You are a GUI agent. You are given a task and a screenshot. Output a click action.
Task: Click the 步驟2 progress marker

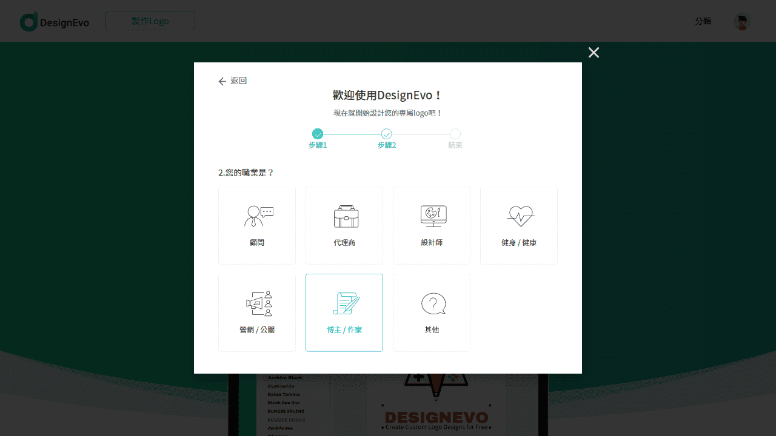tap(386, 133)
